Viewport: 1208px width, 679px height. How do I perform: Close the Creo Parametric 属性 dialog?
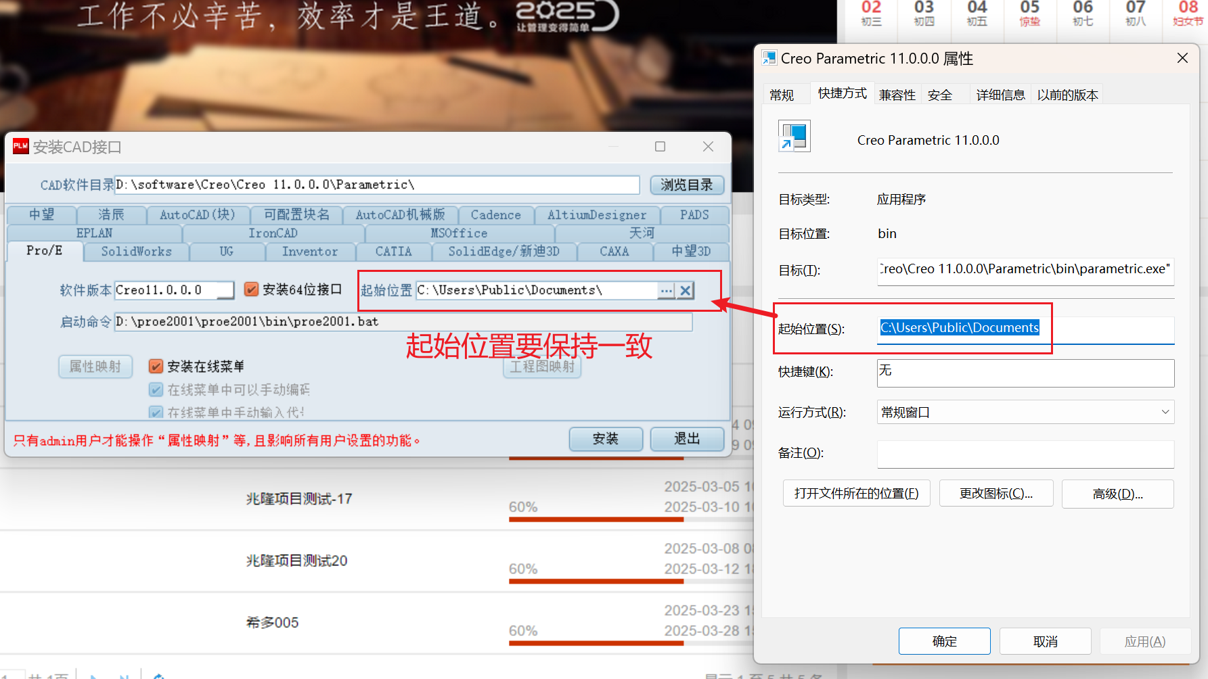(x=1182, y=58)
